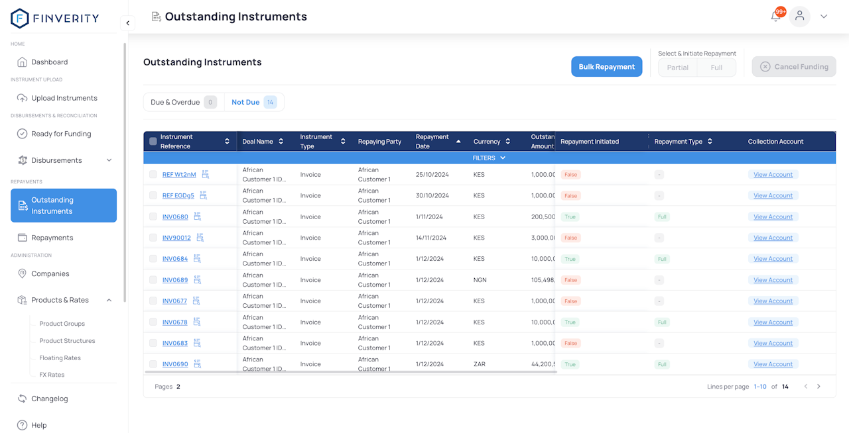This screenshot has height=433, width=849.
Task: Expand the Disbursements sidebar section
Action: 109,160
